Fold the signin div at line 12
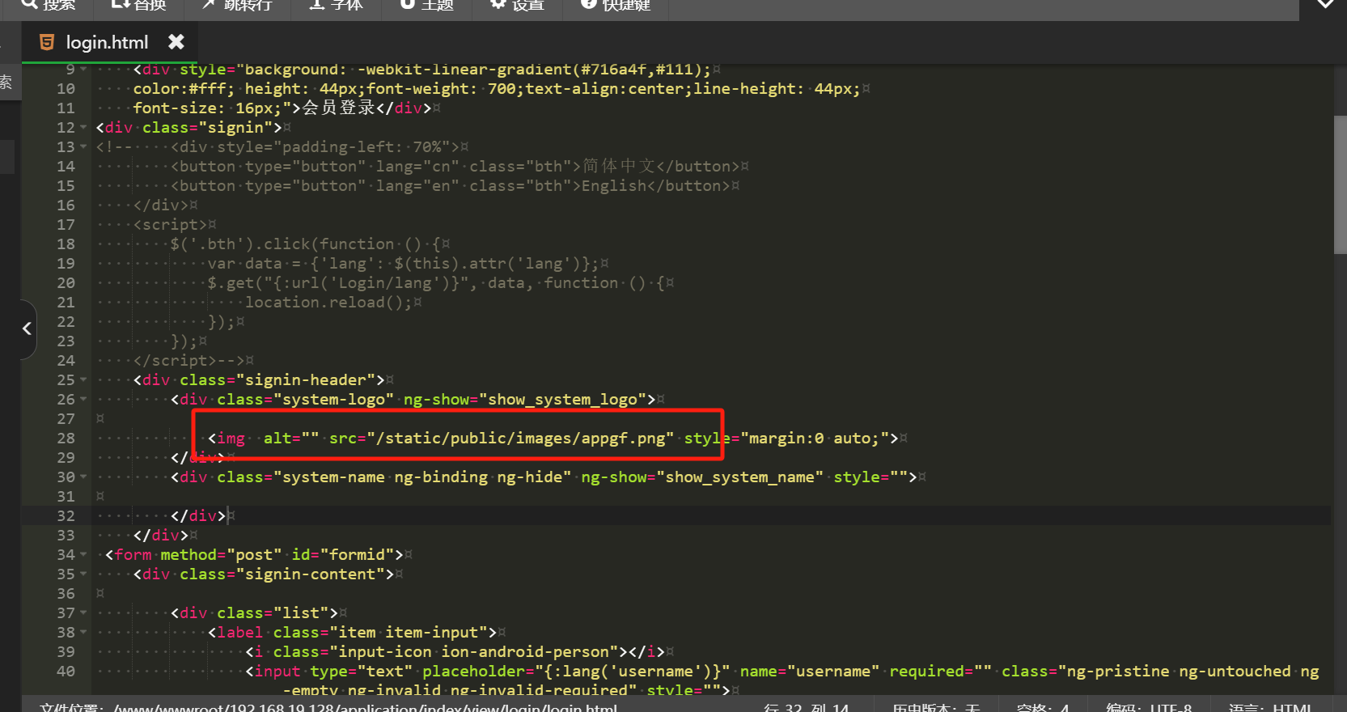Screen dimensions: 1347x712 83,128
